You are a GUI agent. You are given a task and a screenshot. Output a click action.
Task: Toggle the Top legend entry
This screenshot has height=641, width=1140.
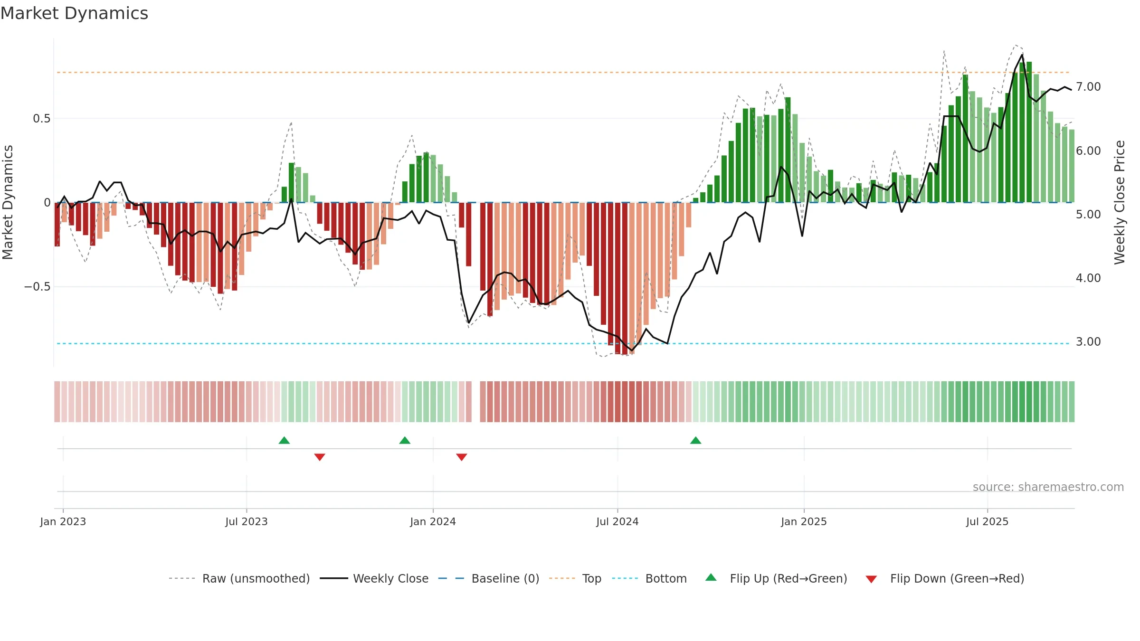tap(575, 578)
